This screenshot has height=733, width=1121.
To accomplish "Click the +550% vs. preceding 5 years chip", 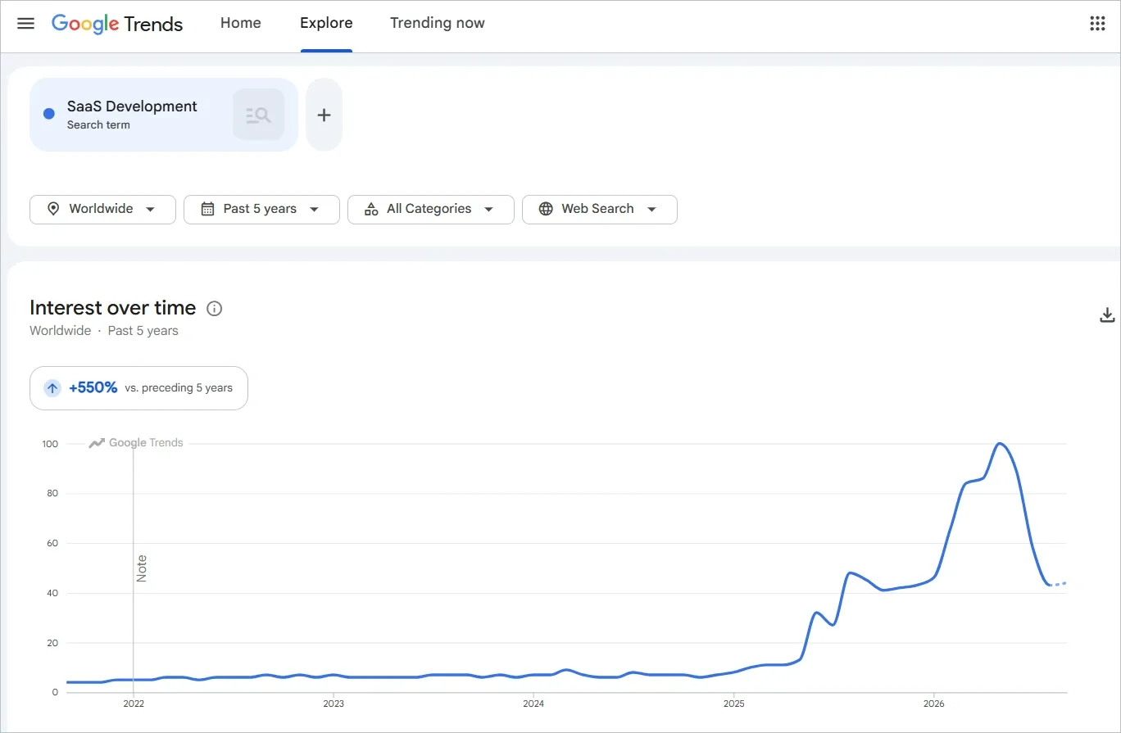I will tap(138, 388).
